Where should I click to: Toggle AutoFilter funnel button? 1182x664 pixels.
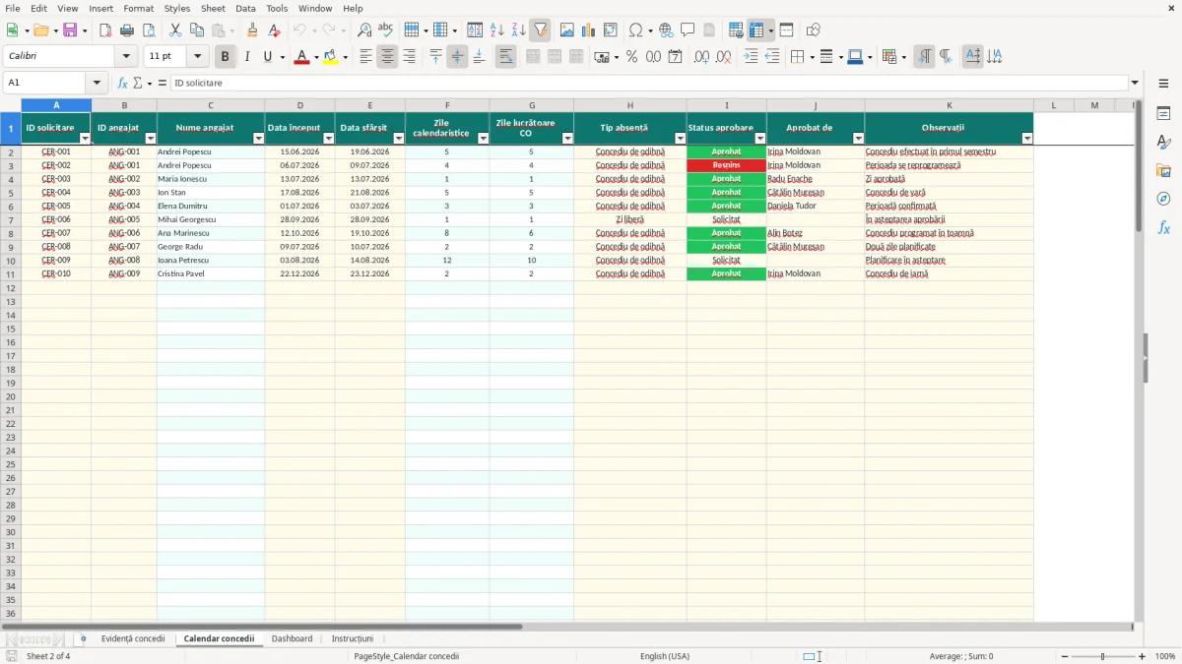(540, 30)
